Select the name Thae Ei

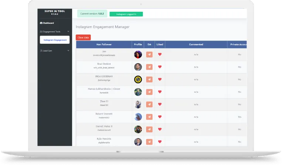click(x=104, y=101)
